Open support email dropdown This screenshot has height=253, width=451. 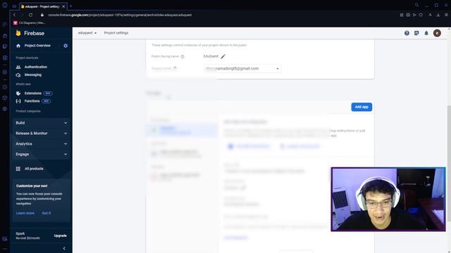242,69
